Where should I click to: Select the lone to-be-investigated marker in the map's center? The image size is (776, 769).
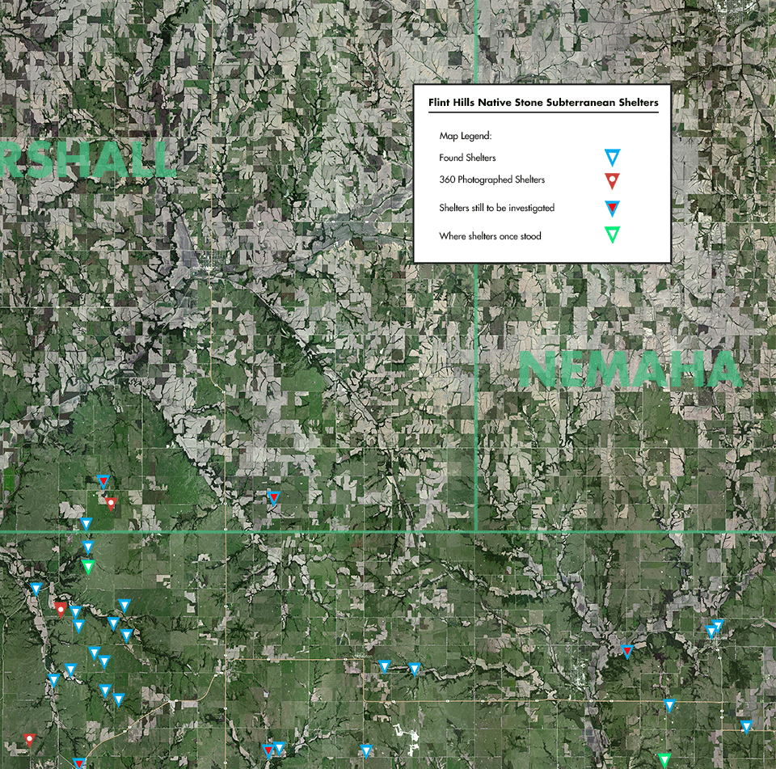point(273,497)
